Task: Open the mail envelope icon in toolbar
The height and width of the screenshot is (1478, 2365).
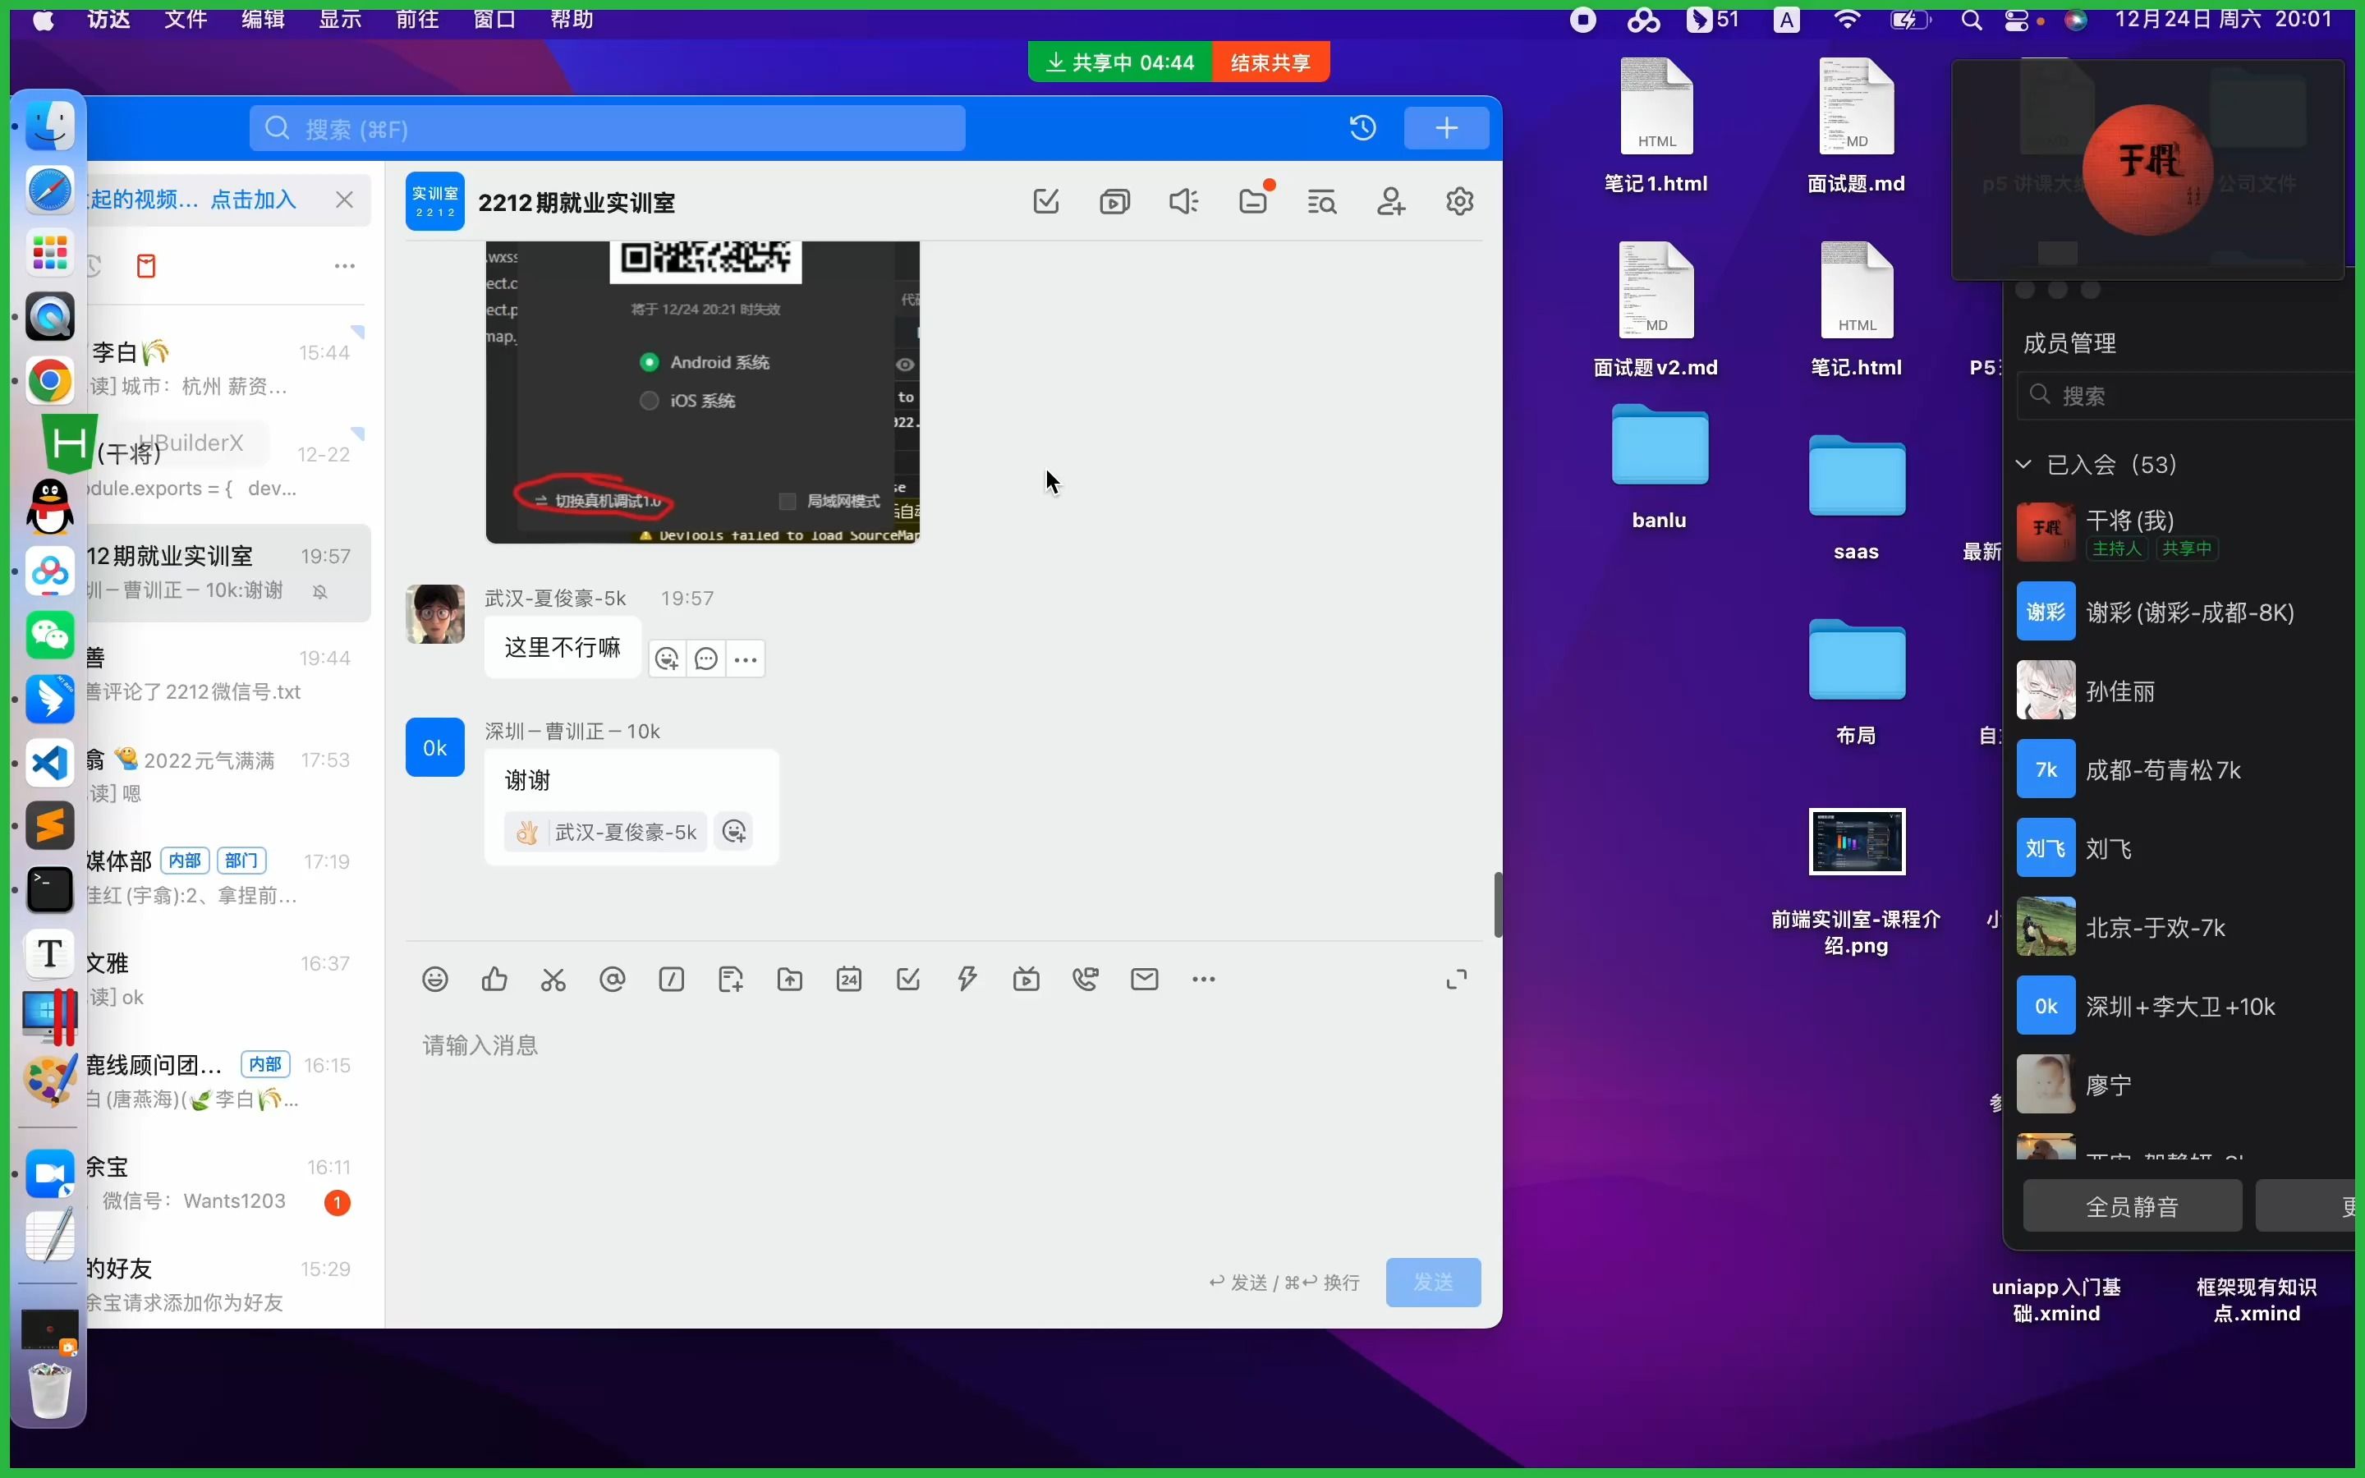Action: [1145, 979]
